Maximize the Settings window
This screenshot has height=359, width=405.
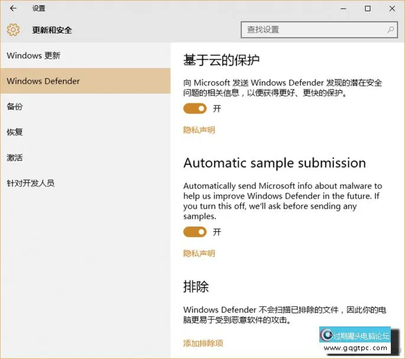368,8
